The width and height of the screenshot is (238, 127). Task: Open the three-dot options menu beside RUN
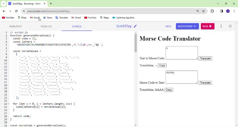(221, 26)
